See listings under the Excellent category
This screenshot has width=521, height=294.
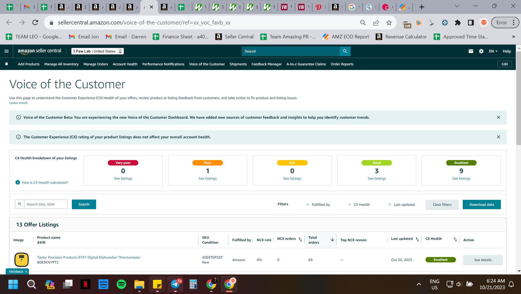click(461, 178)
